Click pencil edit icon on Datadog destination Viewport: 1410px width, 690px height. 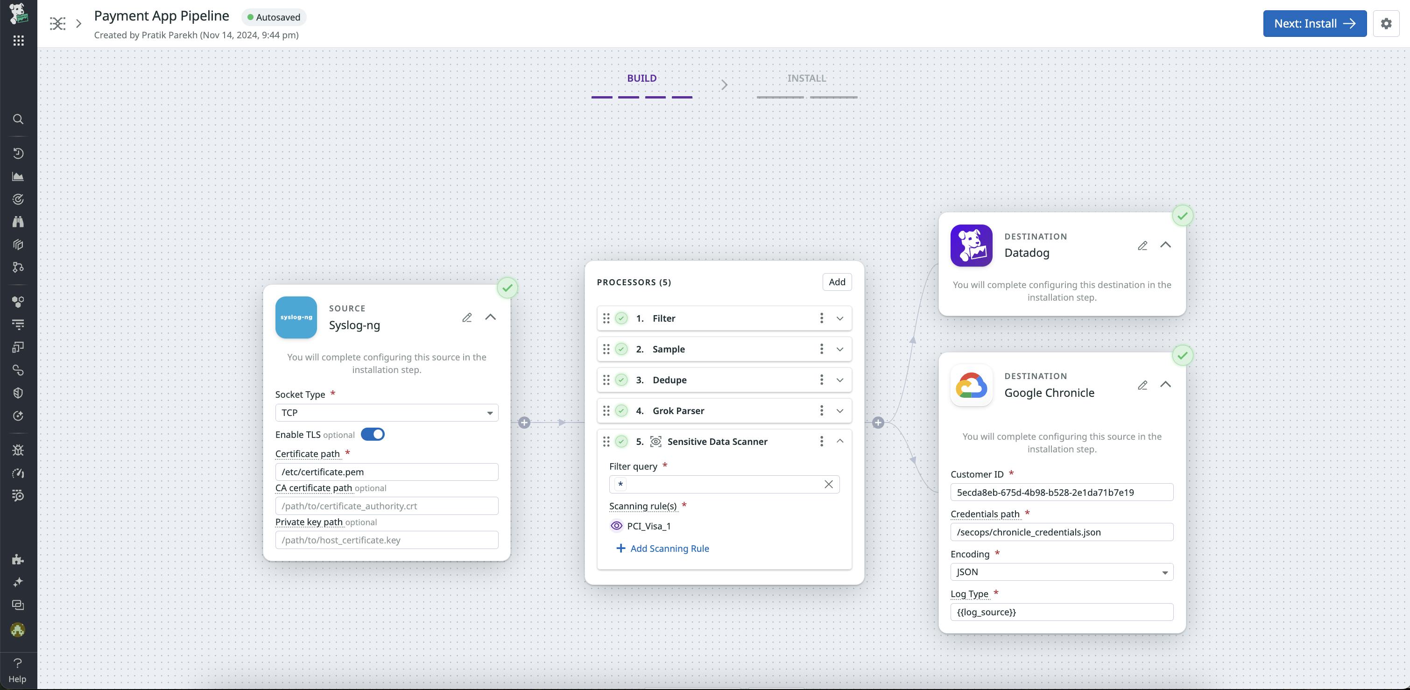coord(1142,246)
